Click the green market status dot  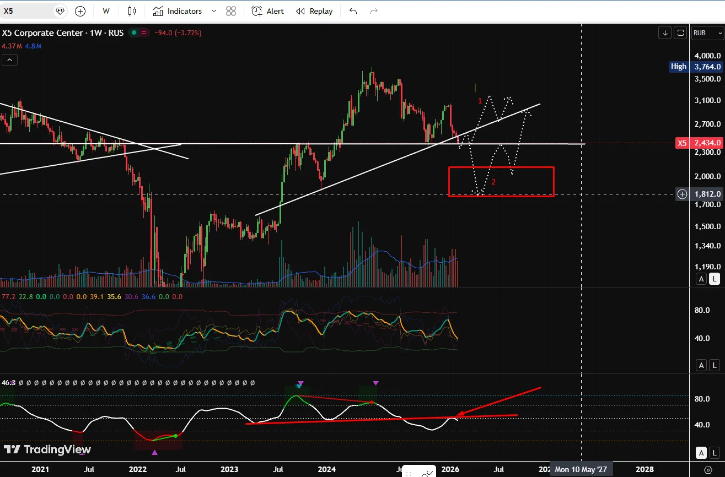coord(133,33)
